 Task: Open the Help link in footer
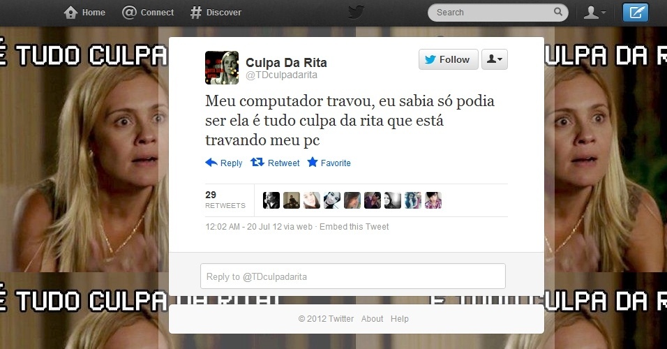click(x=400, y=319)
